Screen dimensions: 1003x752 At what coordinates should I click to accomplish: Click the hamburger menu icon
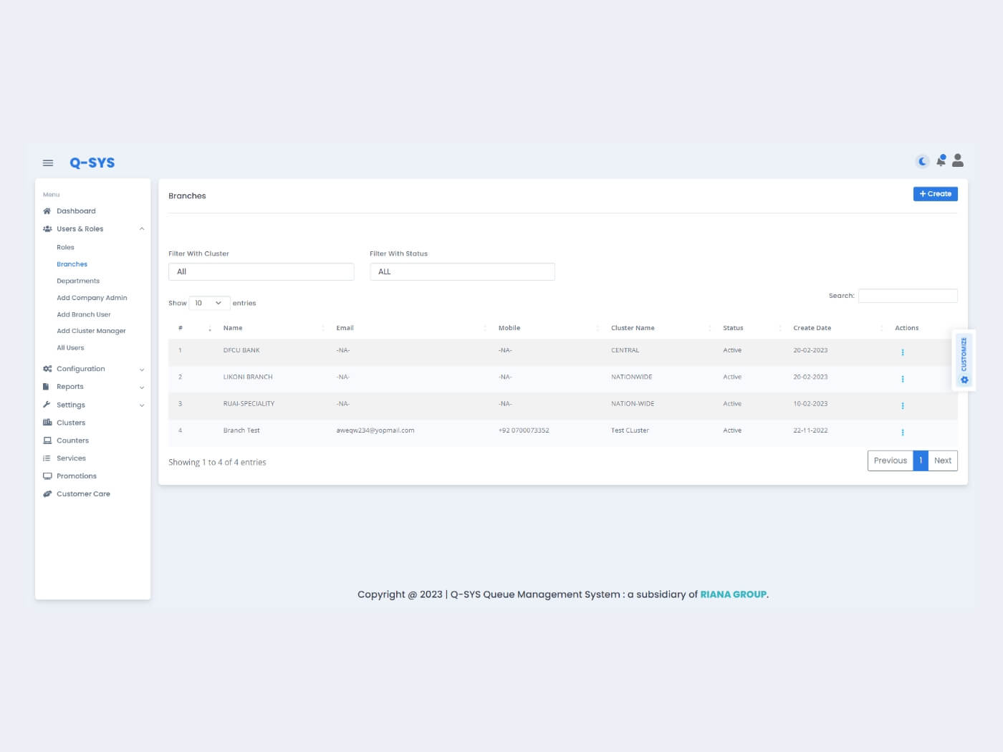(48, 163)
